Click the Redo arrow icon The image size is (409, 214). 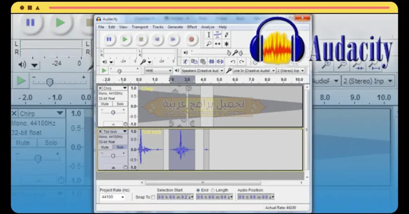tap(242, 62)
